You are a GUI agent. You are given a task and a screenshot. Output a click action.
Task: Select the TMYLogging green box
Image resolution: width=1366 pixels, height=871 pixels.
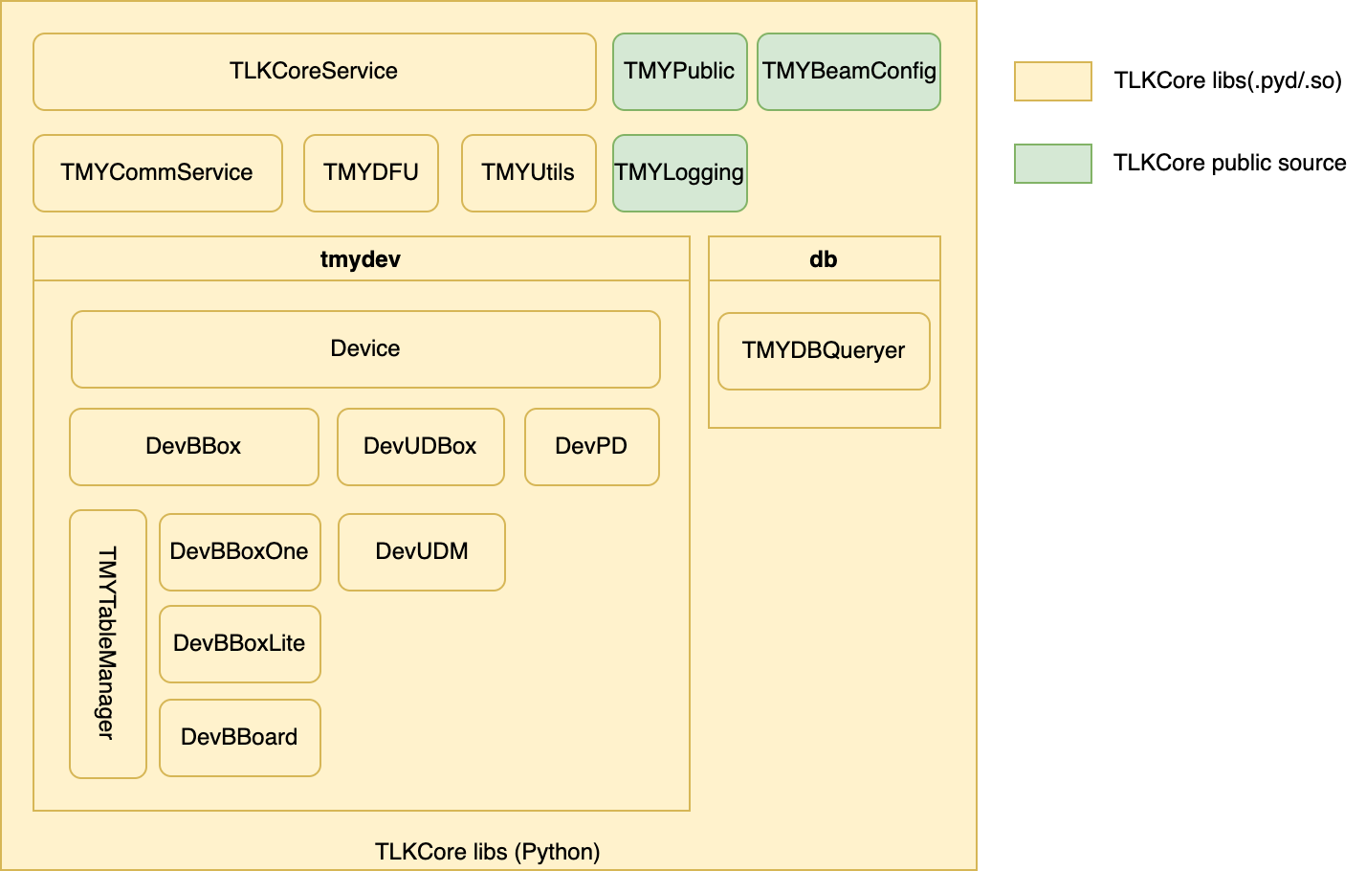coord(680,173)
